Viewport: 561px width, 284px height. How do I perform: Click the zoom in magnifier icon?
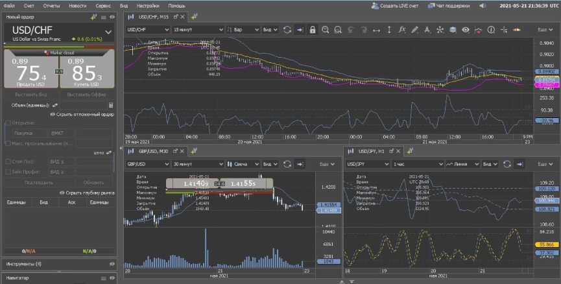coord(325,30)
